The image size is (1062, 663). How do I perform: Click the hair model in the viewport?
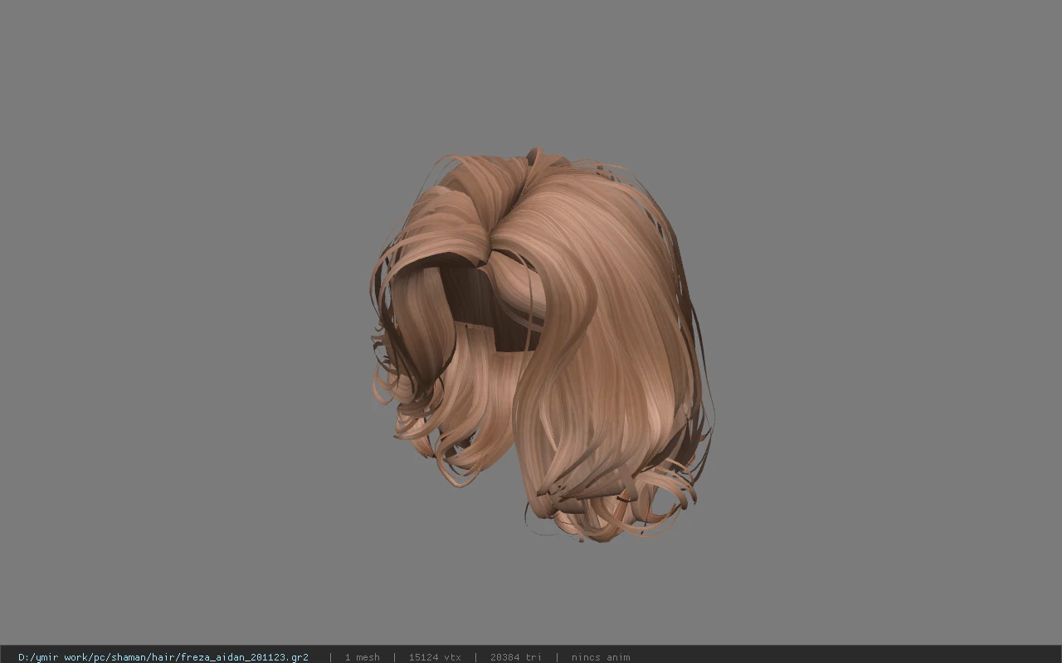(x=541, y=344)
